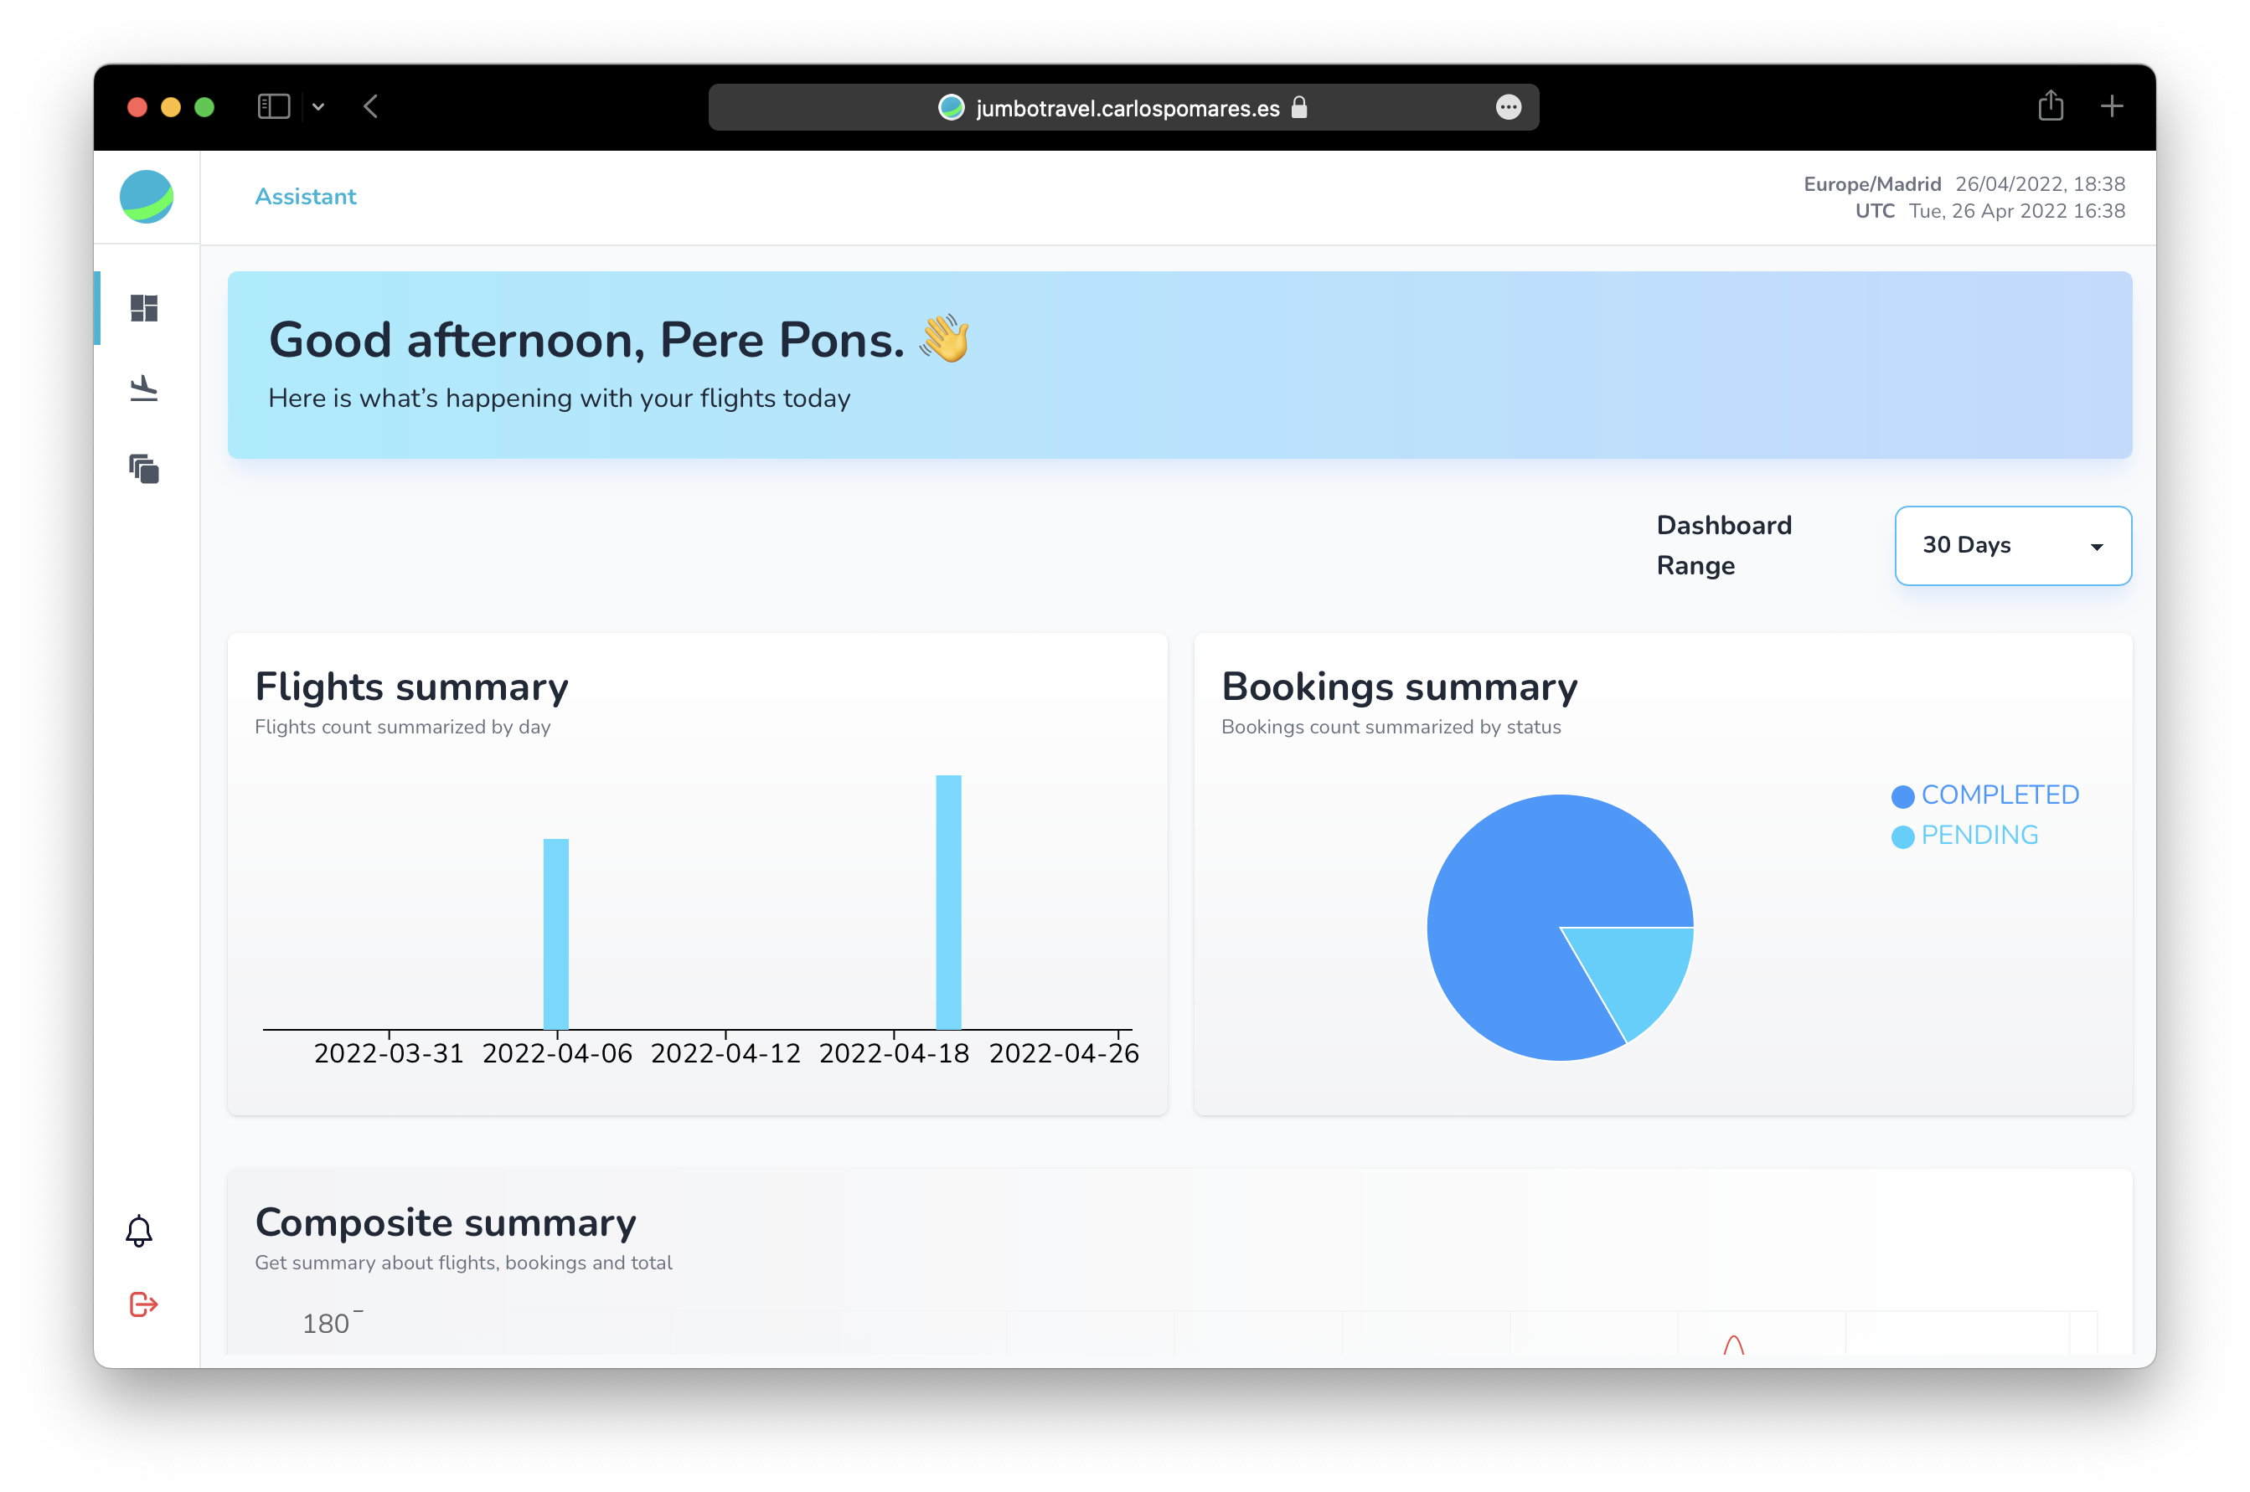Toggle the Safari sidebar icon
Screen dimensions: 2250x1492
tap(274, 106)
